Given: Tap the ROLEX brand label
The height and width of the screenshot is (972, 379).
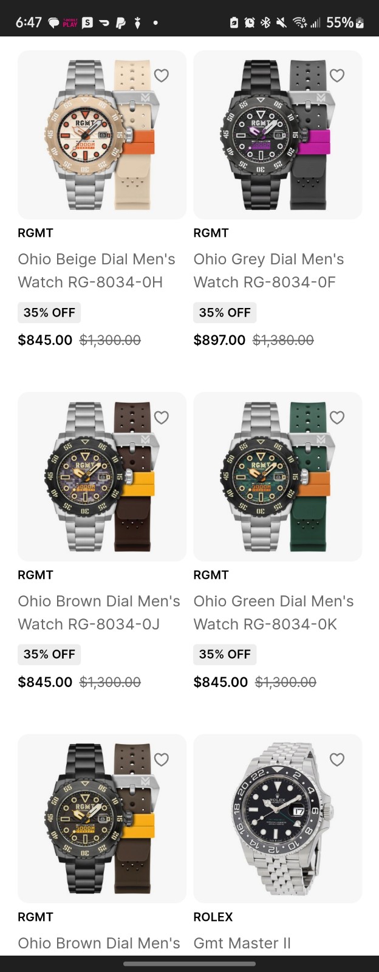Looking at the screenshot, I should point(213,917).
